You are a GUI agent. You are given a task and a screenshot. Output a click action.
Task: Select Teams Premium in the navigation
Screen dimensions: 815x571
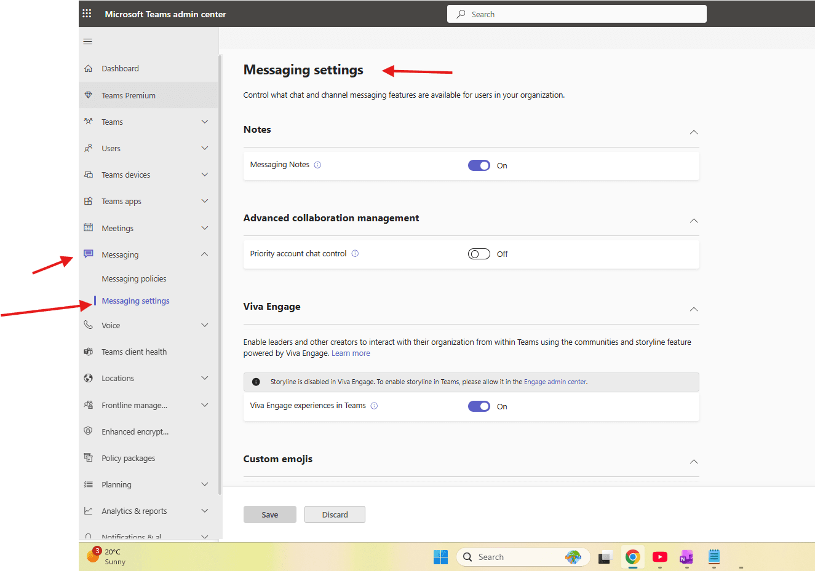pos(130,95)
